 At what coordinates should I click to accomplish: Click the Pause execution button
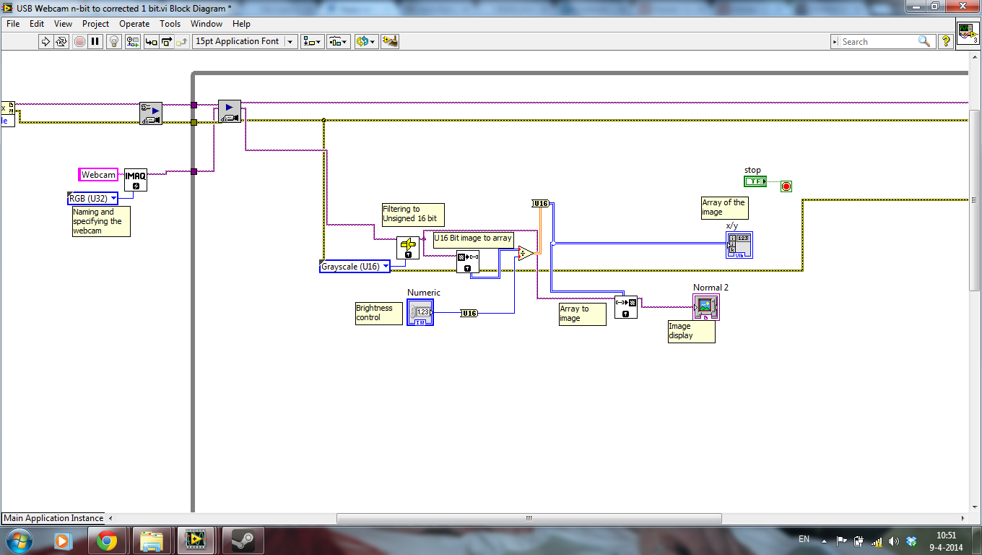point(95,42)
